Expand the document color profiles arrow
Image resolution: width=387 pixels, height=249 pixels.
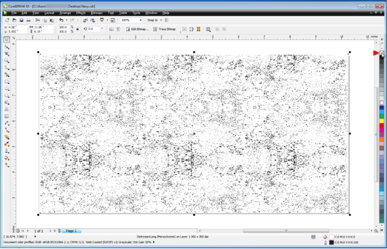(154, 242)
